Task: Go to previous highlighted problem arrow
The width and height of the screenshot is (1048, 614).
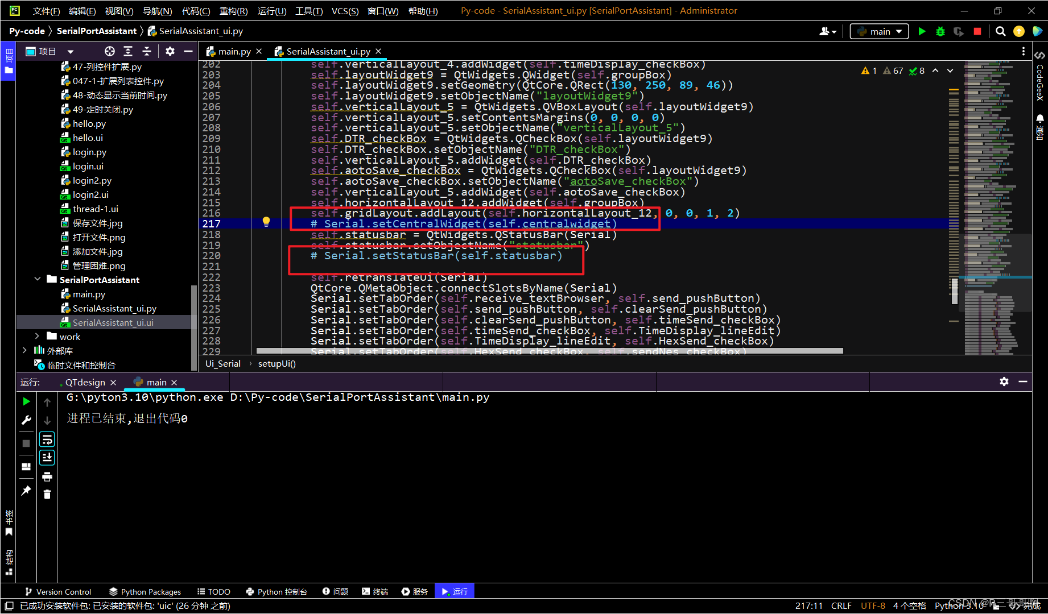Action: tap(935, 71)
